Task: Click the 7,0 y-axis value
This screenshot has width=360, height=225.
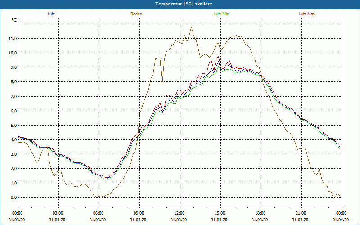Action: click(x=13, y=96)
